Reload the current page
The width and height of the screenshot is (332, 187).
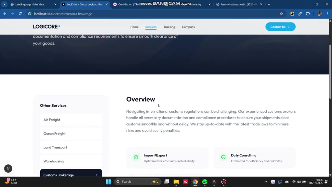(20, 14)
